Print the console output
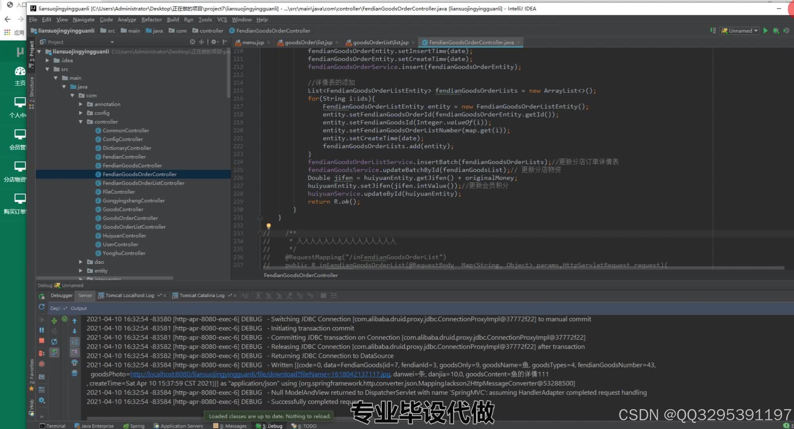This screenshot has height=429, width=794. (74, 363)
